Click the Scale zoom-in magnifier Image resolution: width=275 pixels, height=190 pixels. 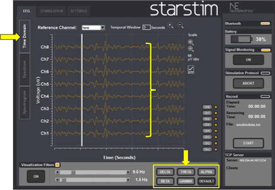pyautogui.click(x=191, y=42)
